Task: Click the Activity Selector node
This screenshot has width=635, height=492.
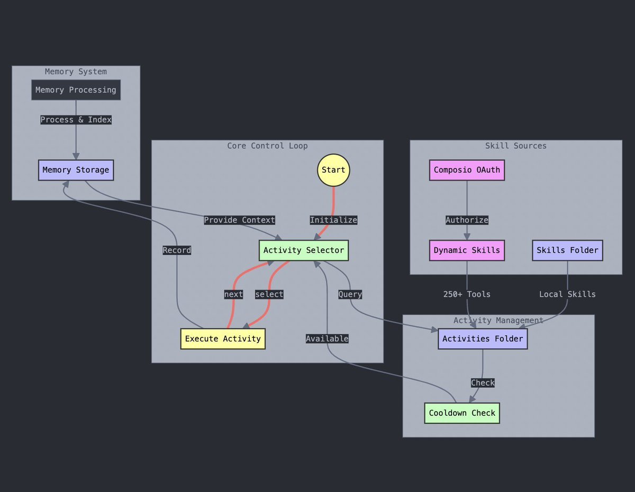Action: pos(303,250)
